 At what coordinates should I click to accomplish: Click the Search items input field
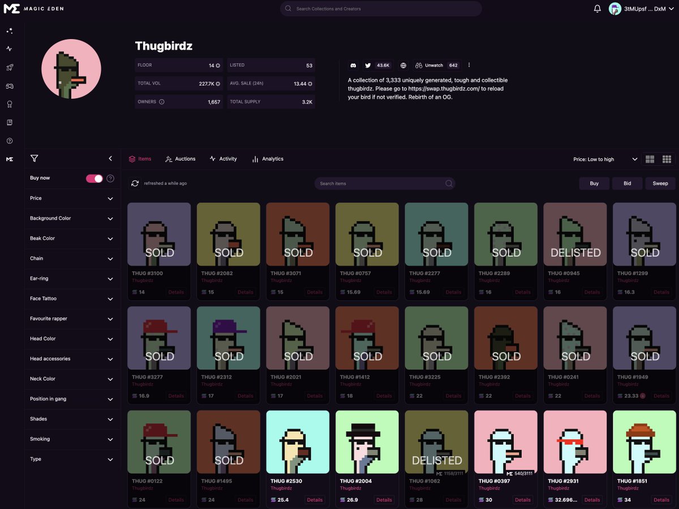click(385, 183)
